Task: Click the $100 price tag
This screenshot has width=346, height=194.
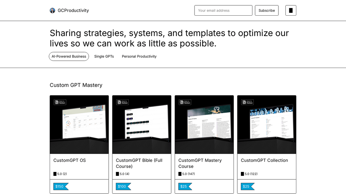Action: [123, 186]
